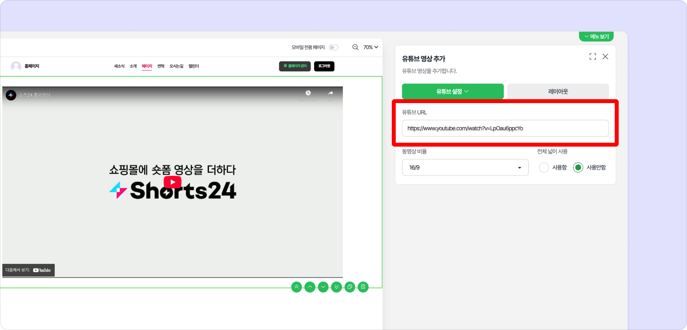Select the 페이지 menu item
Image resolution: width=687 pixels, height=330 pixels.
[x=147, y=66]
